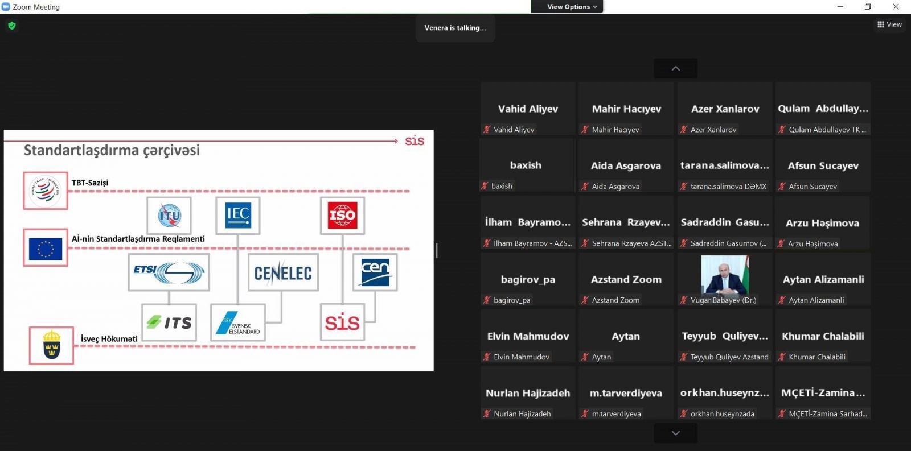Click the ETSI logo on the shared slide
Screen dimensions: 911x451
tap(169, 272)
